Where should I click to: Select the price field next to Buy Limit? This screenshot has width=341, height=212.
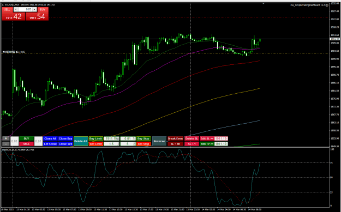[111, 138]
